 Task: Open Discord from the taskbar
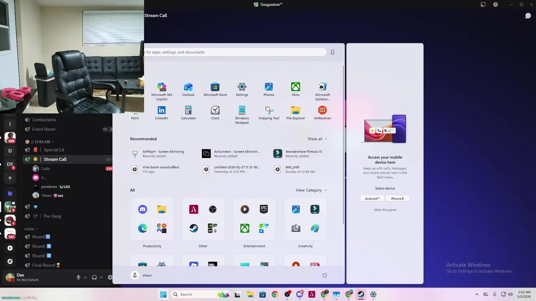[299, 294]
